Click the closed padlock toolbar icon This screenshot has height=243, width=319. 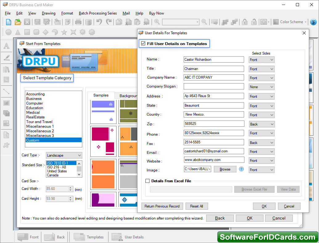point(245,22)
